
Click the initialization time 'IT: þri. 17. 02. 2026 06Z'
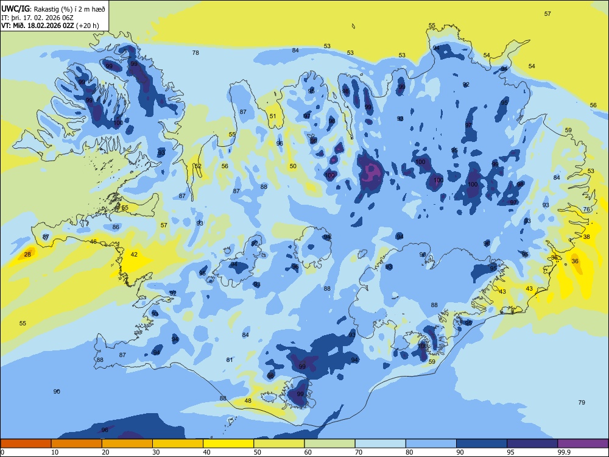37,18
